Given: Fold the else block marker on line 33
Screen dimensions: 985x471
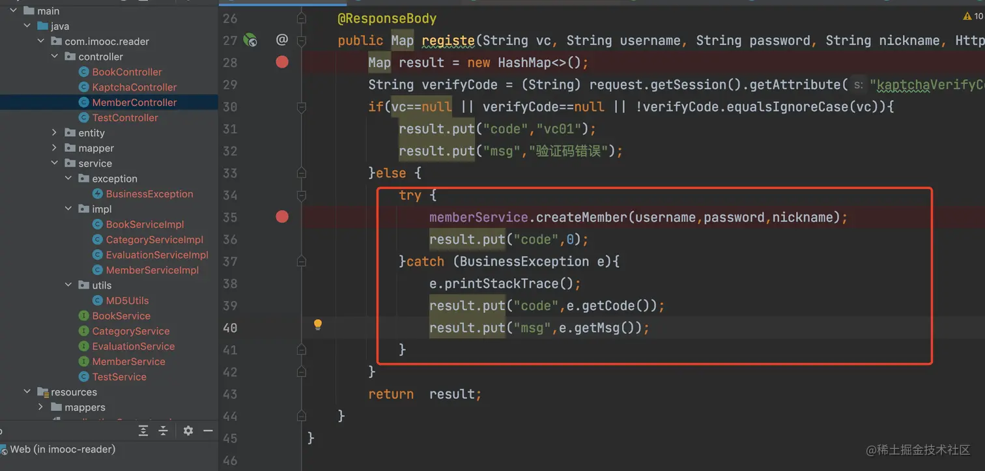Looking at the screenshot, I should point(301,173).
